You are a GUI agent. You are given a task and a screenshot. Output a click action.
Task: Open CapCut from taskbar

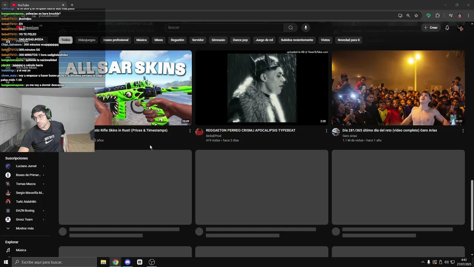140,262
